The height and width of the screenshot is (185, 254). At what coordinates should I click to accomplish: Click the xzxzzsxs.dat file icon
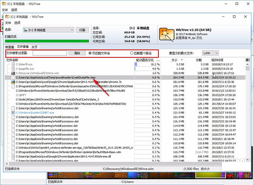coord(13,130)
